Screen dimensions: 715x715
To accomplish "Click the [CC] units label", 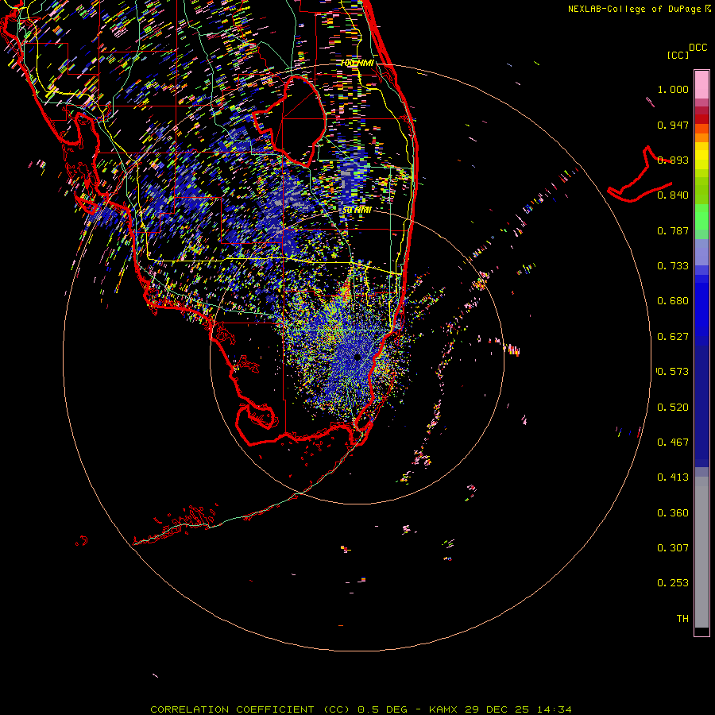I will pos(678,55).
